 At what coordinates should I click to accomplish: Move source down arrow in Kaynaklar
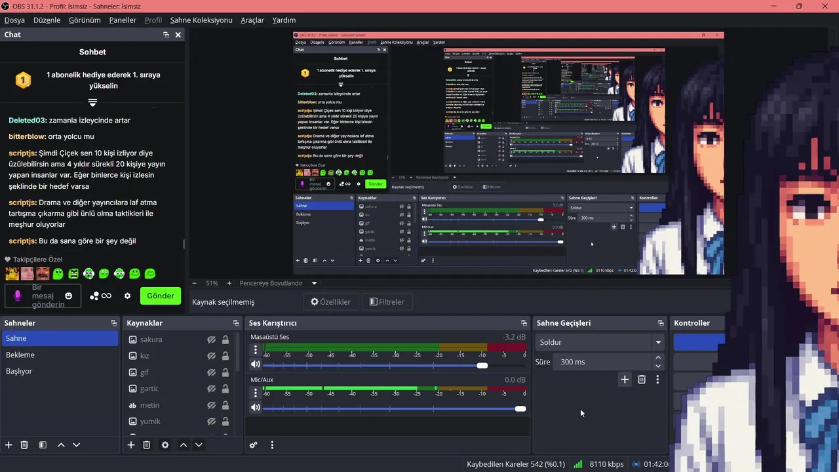(x=199, y=445)
